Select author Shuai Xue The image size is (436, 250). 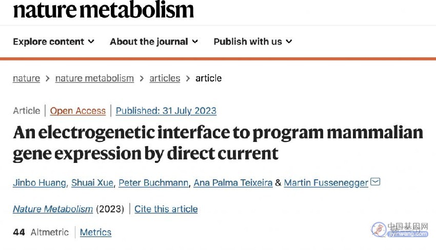[x=92, y=183]
